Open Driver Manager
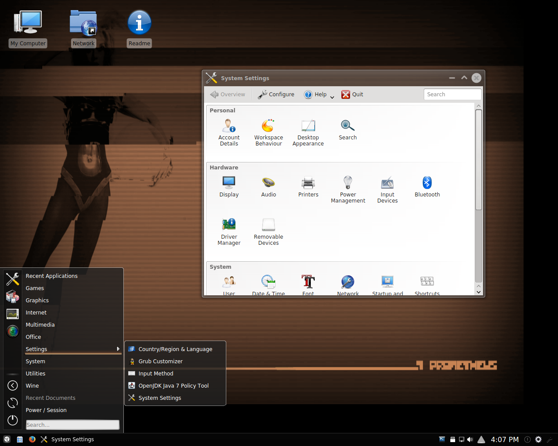Image resolution: width=558 pixels, height=446 pixels. [229, 232]
